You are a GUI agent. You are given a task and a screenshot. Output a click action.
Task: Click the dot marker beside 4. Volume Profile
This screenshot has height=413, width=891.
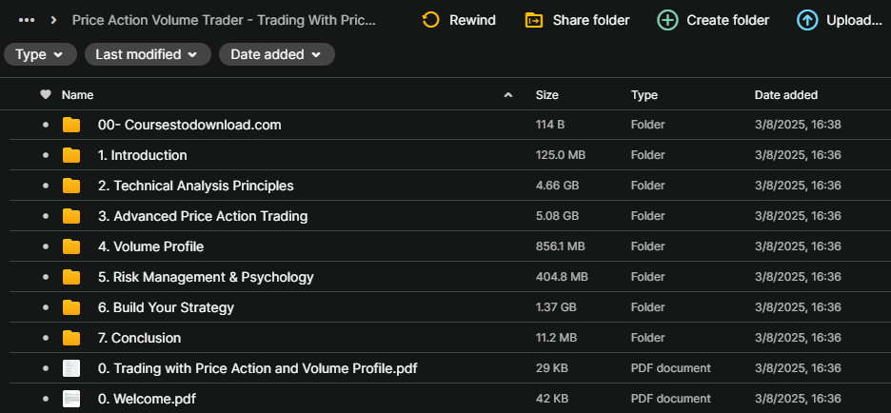click(x=46, y=246)
